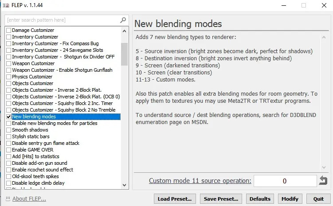Viewport: 333px width, 206px height.
Task: Toggle Disable sentry gun flame attack
Action: 9,143
